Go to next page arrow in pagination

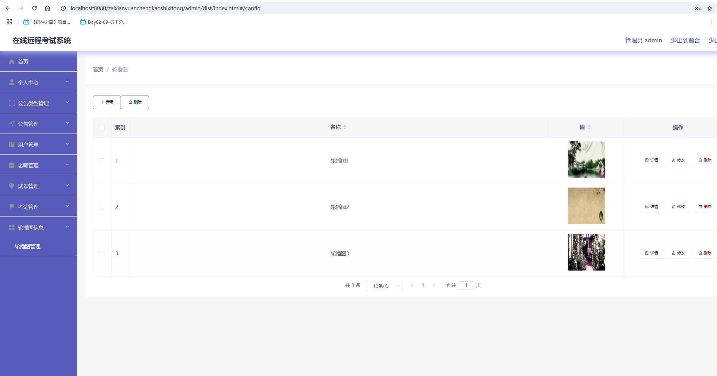433,285
